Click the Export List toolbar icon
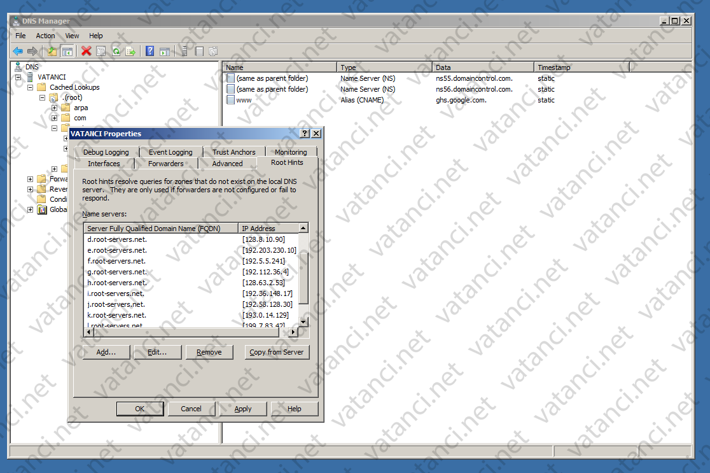 [x=130, y=51]
